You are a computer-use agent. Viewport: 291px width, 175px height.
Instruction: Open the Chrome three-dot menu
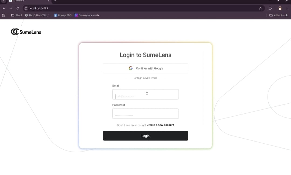[287, 8]
